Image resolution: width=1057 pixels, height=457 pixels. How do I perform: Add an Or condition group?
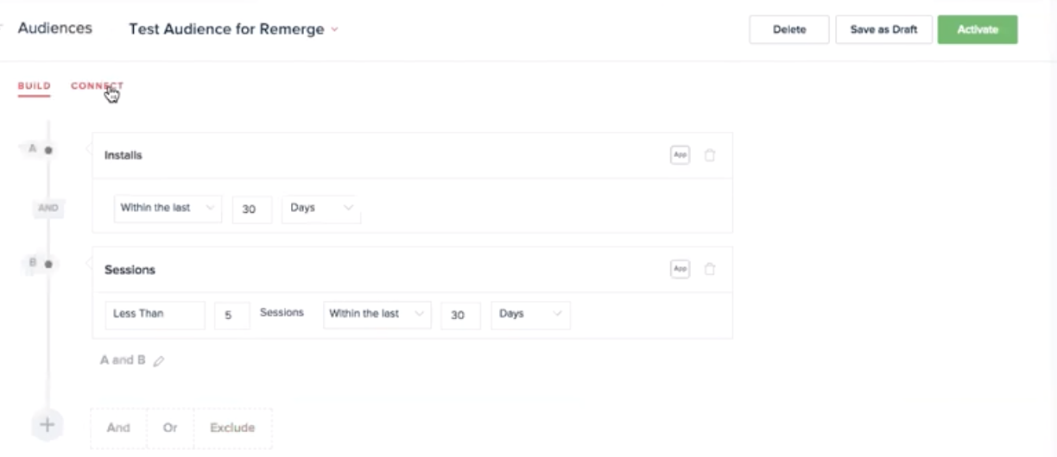coord(170,428)
